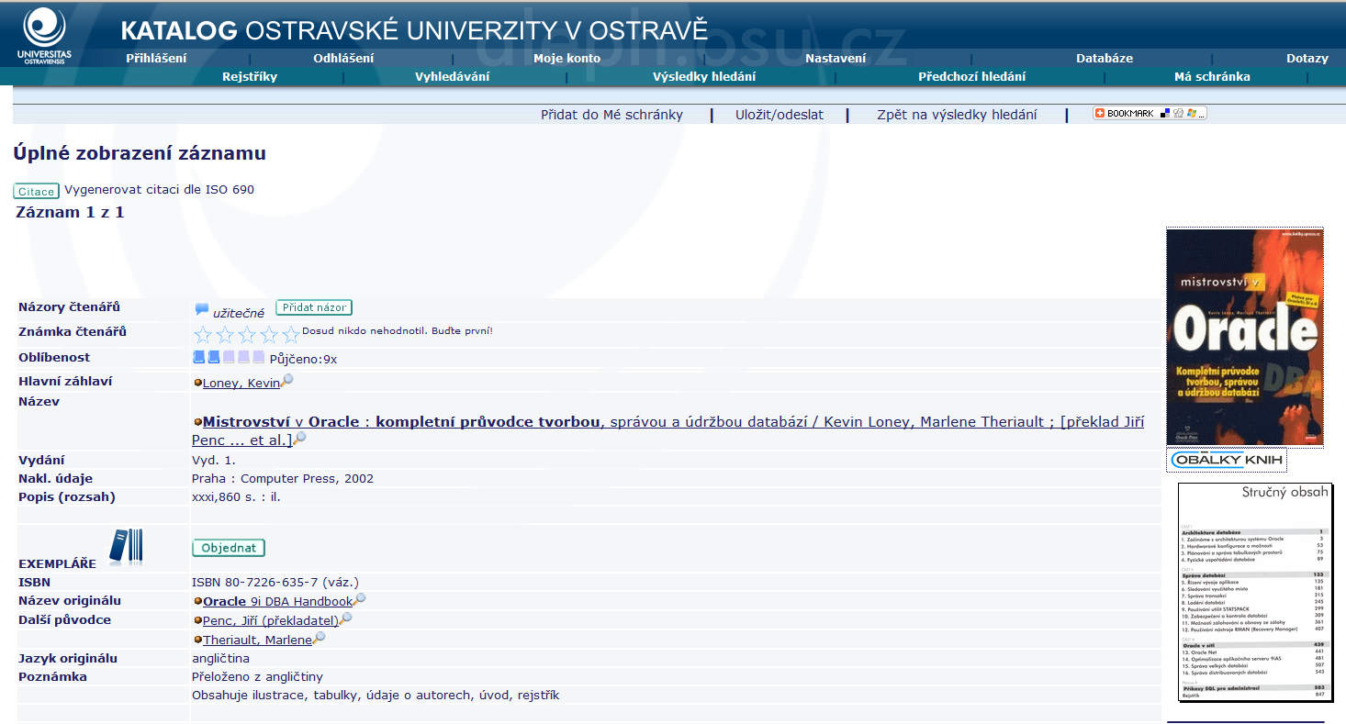Open the Oracle 9i DBA Handbook link
This screenshot has width=1346, height=724.
tap(277, 602)
